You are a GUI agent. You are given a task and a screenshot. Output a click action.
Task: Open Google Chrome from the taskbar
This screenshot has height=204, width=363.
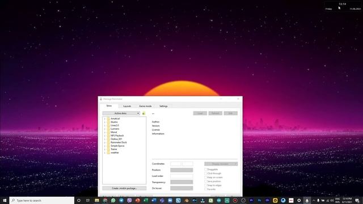105,200
